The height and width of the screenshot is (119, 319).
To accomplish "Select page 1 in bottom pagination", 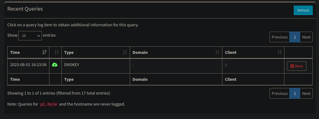I will pos(294,93).
